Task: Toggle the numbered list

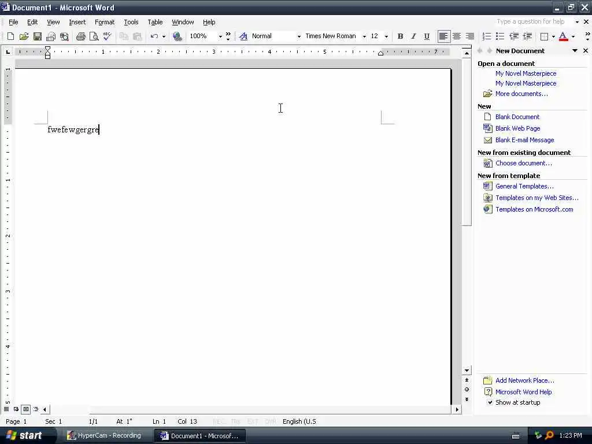Action: coord(487,36)
